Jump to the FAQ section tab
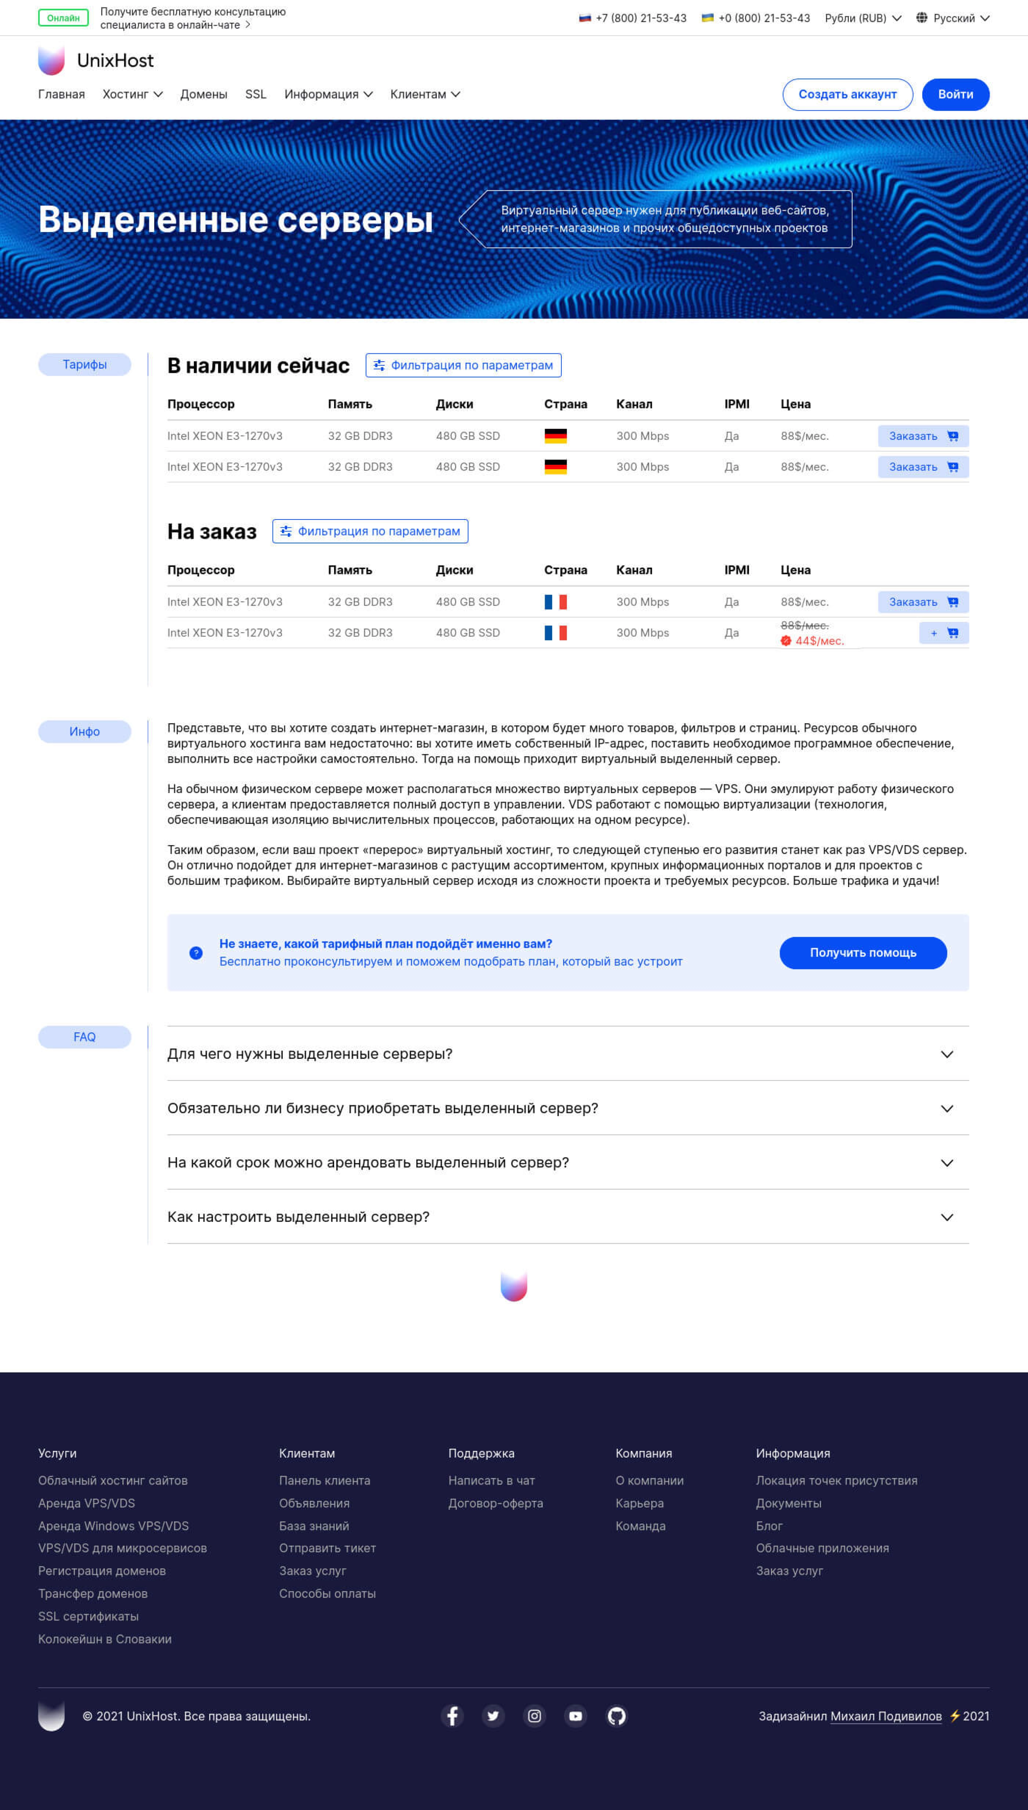Viewport: 1028px width, 1810px height. click(x=85, y=1037)
